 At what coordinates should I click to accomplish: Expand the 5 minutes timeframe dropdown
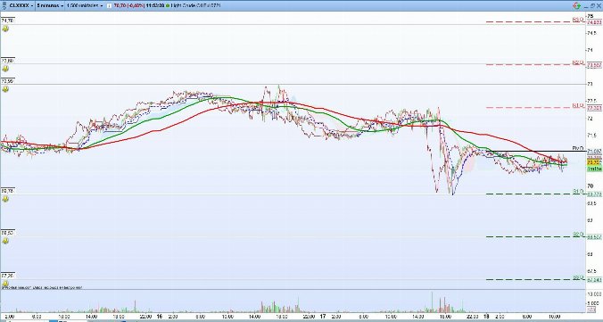coord(50,5)
